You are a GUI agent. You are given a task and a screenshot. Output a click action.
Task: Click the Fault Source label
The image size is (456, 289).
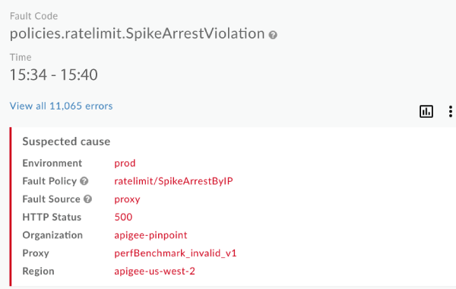click(51, 199)
